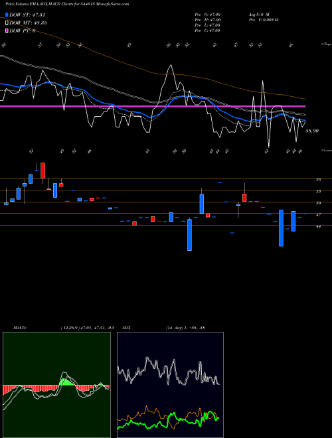The image size is (332, 438).
Task: Click the 47 price axis label
Action: tap(318, 215)
